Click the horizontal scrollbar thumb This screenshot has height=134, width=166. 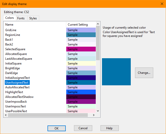click(48, 115)
